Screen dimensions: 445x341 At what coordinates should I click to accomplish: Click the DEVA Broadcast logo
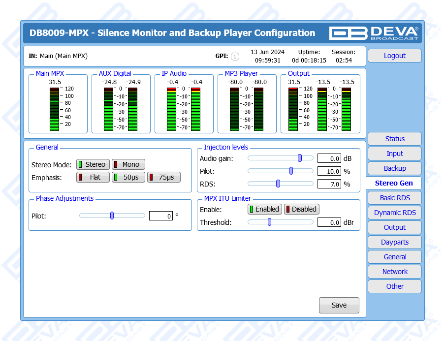pyautogui.click(x=374, y=33)
